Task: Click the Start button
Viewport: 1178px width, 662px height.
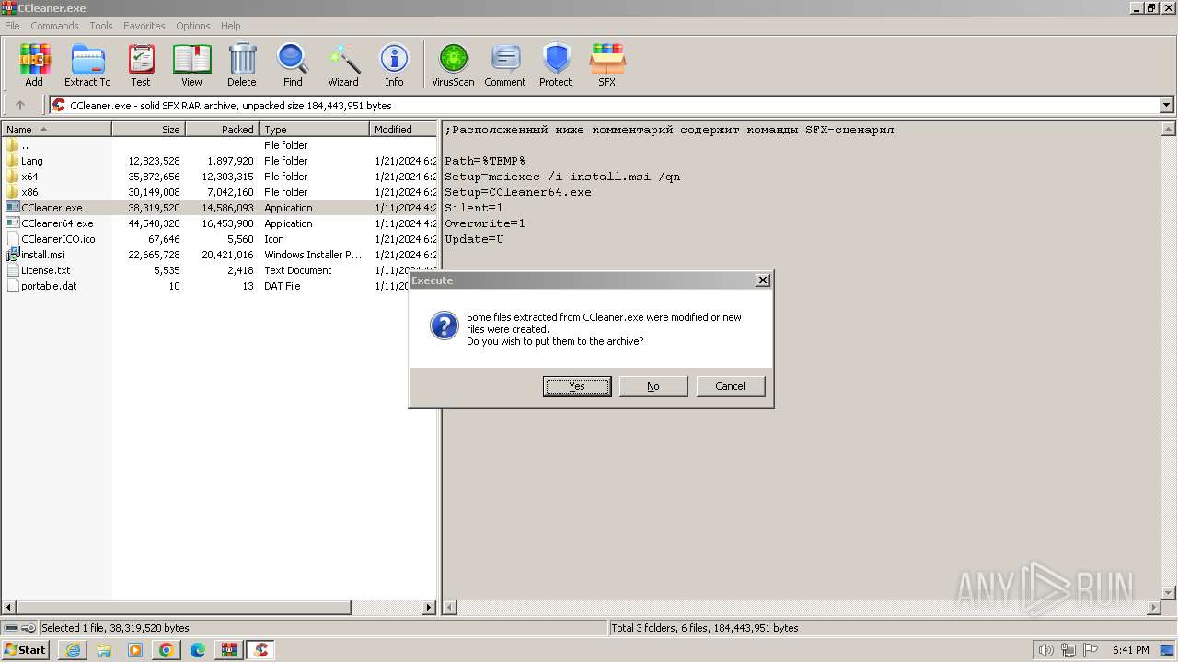Action: click(26, 650)
